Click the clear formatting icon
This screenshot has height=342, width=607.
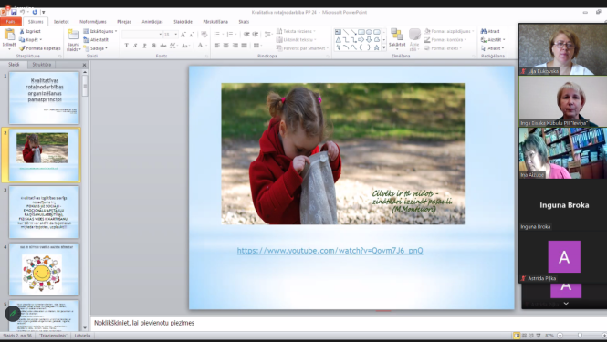pos(204,35)
